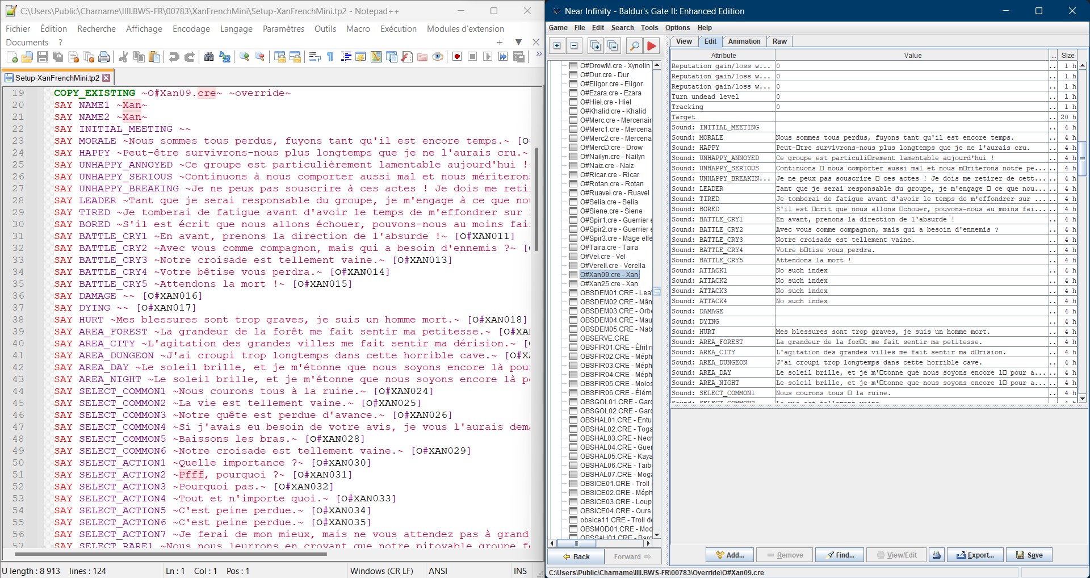Click the Save All icon in Notepad++
The height and width of the screenshot is (578, 1090).
tap(58, 57)
